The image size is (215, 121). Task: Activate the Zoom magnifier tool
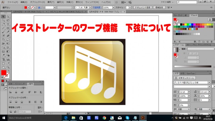click(8, 67)
